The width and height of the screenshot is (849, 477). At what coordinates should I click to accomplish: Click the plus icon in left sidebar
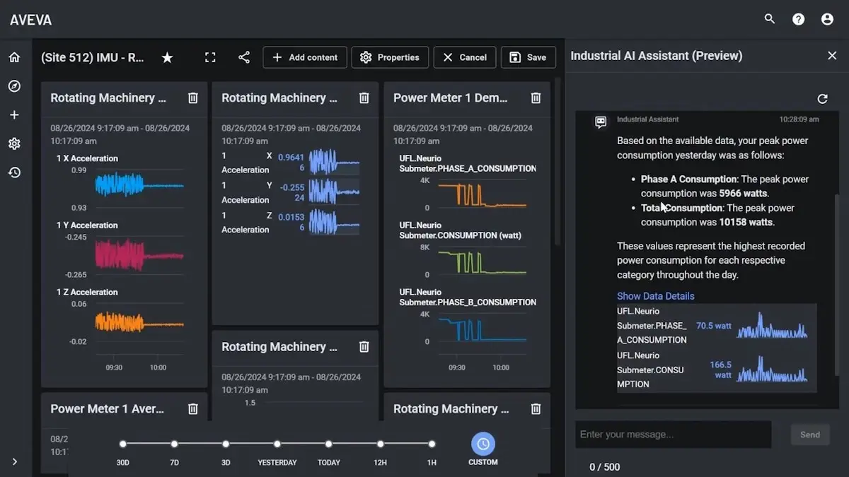[x=14, y=114]
